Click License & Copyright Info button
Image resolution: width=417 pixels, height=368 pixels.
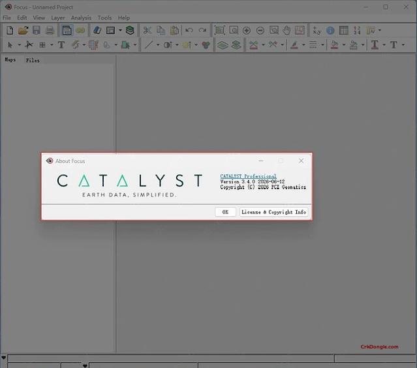click(274, 212)
